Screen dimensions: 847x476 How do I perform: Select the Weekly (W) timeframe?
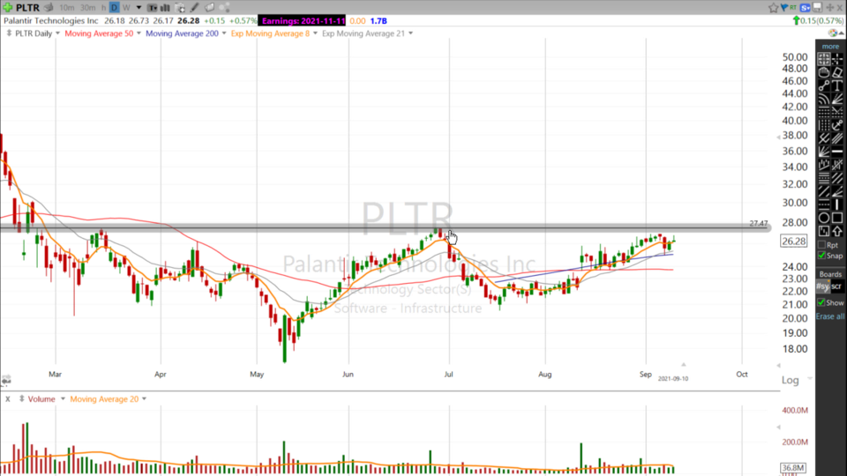pos(126,8)
